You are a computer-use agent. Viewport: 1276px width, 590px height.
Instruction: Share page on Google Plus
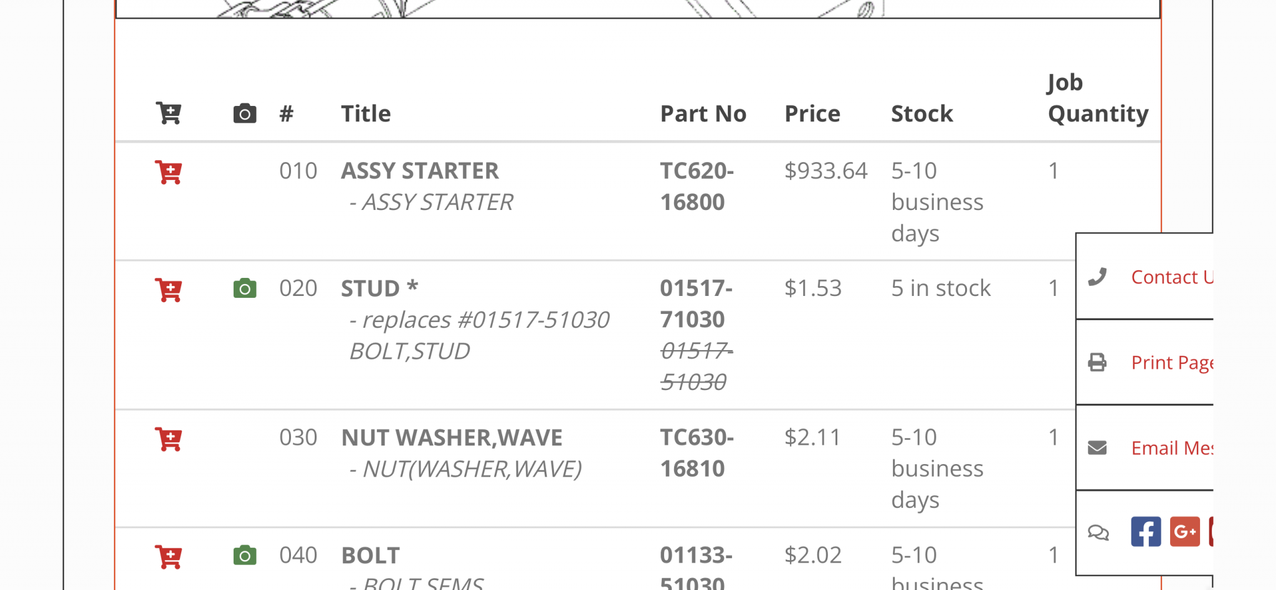tap(1185, 531)
